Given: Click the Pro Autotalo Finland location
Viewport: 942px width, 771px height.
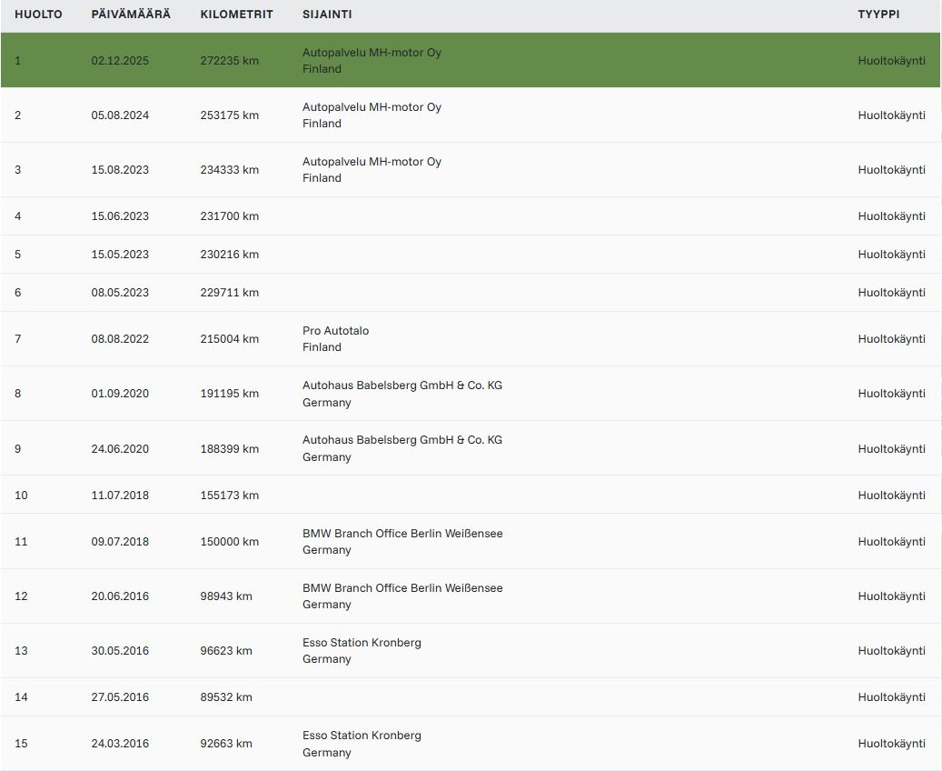Looking at the screenshot, I should point(335,338).
